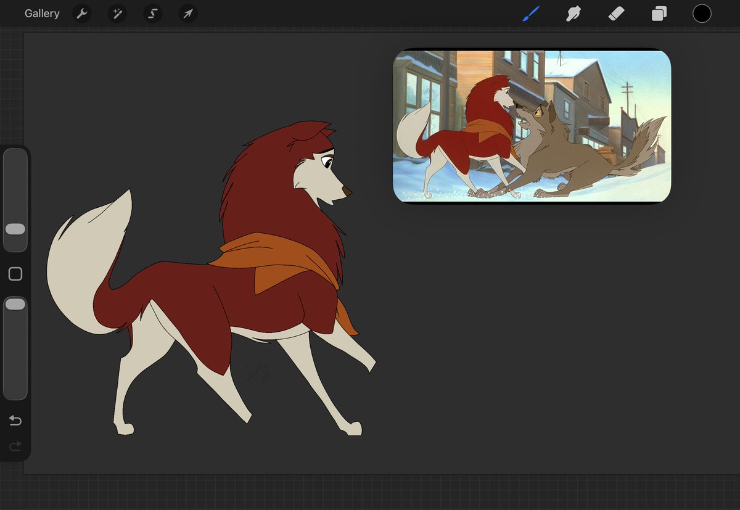Open the Gallery view
740x510 pixels.
(x=42, y=14)
